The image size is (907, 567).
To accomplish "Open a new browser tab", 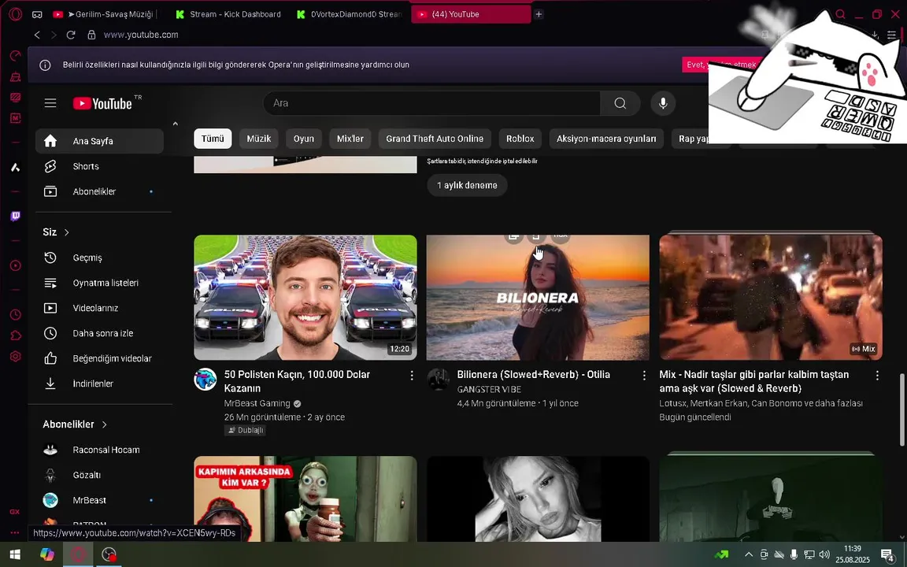I will [x=539, y=14].
